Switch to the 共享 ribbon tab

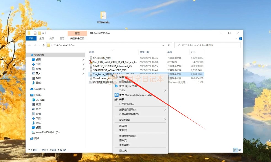point(52,38)
